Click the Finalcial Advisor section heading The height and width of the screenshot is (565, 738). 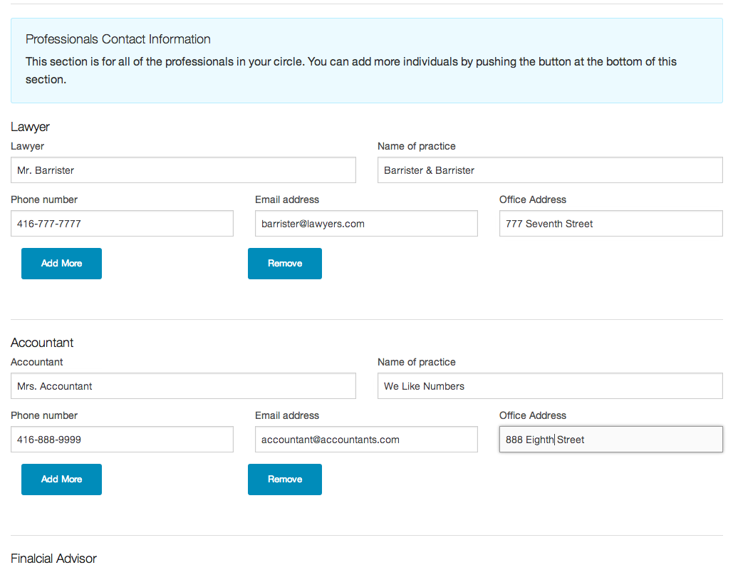[x=53, y=558]
